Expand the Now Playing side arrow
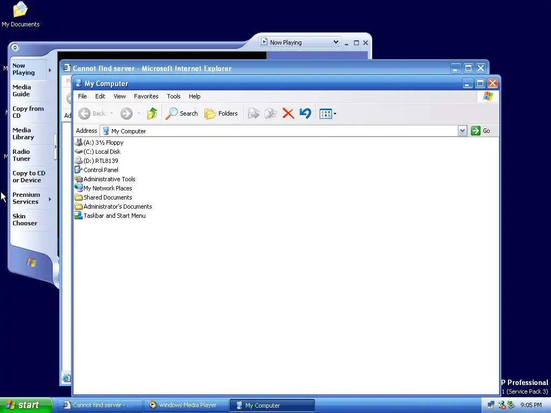 [50, 70]
